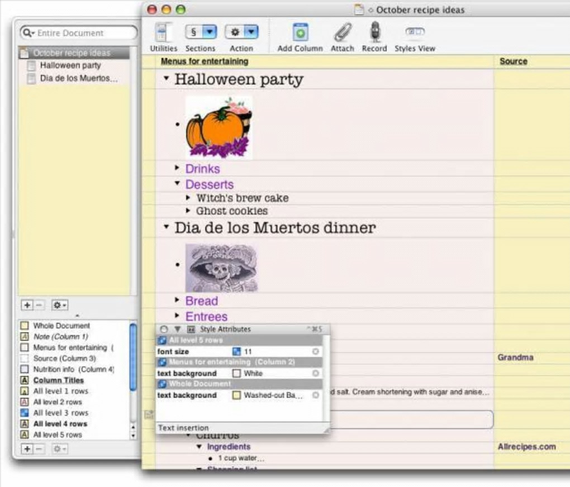The width and height of the screenshot is (570, 487).
Task: Collapse the Desserts row
Action: pyautogui.click(x=177, y=183)
